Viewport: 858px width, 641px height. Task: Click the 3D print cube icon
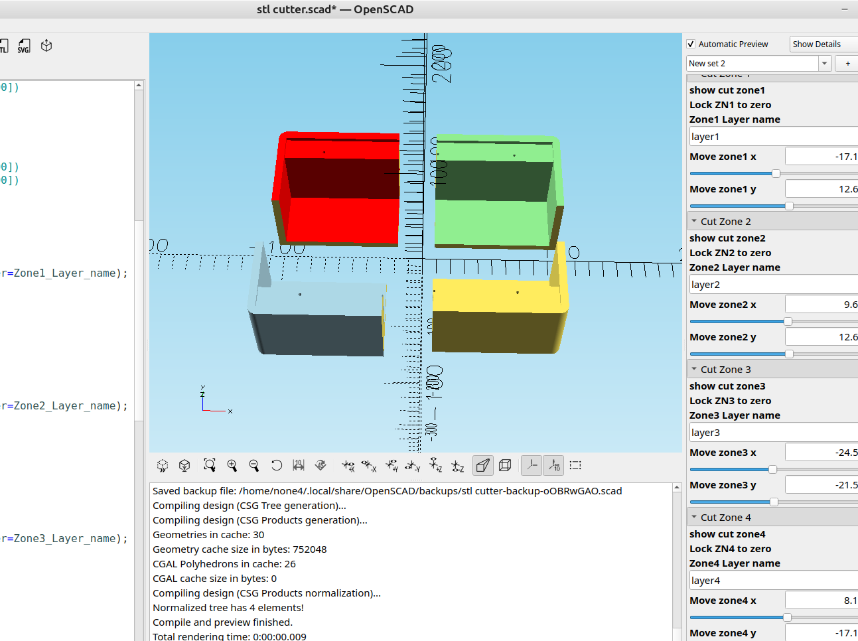(x=46, y=46)
